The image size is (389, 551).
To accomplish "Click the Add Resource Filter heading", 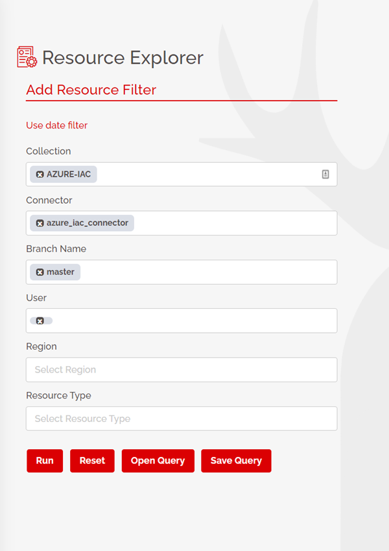I will (91, 90).
